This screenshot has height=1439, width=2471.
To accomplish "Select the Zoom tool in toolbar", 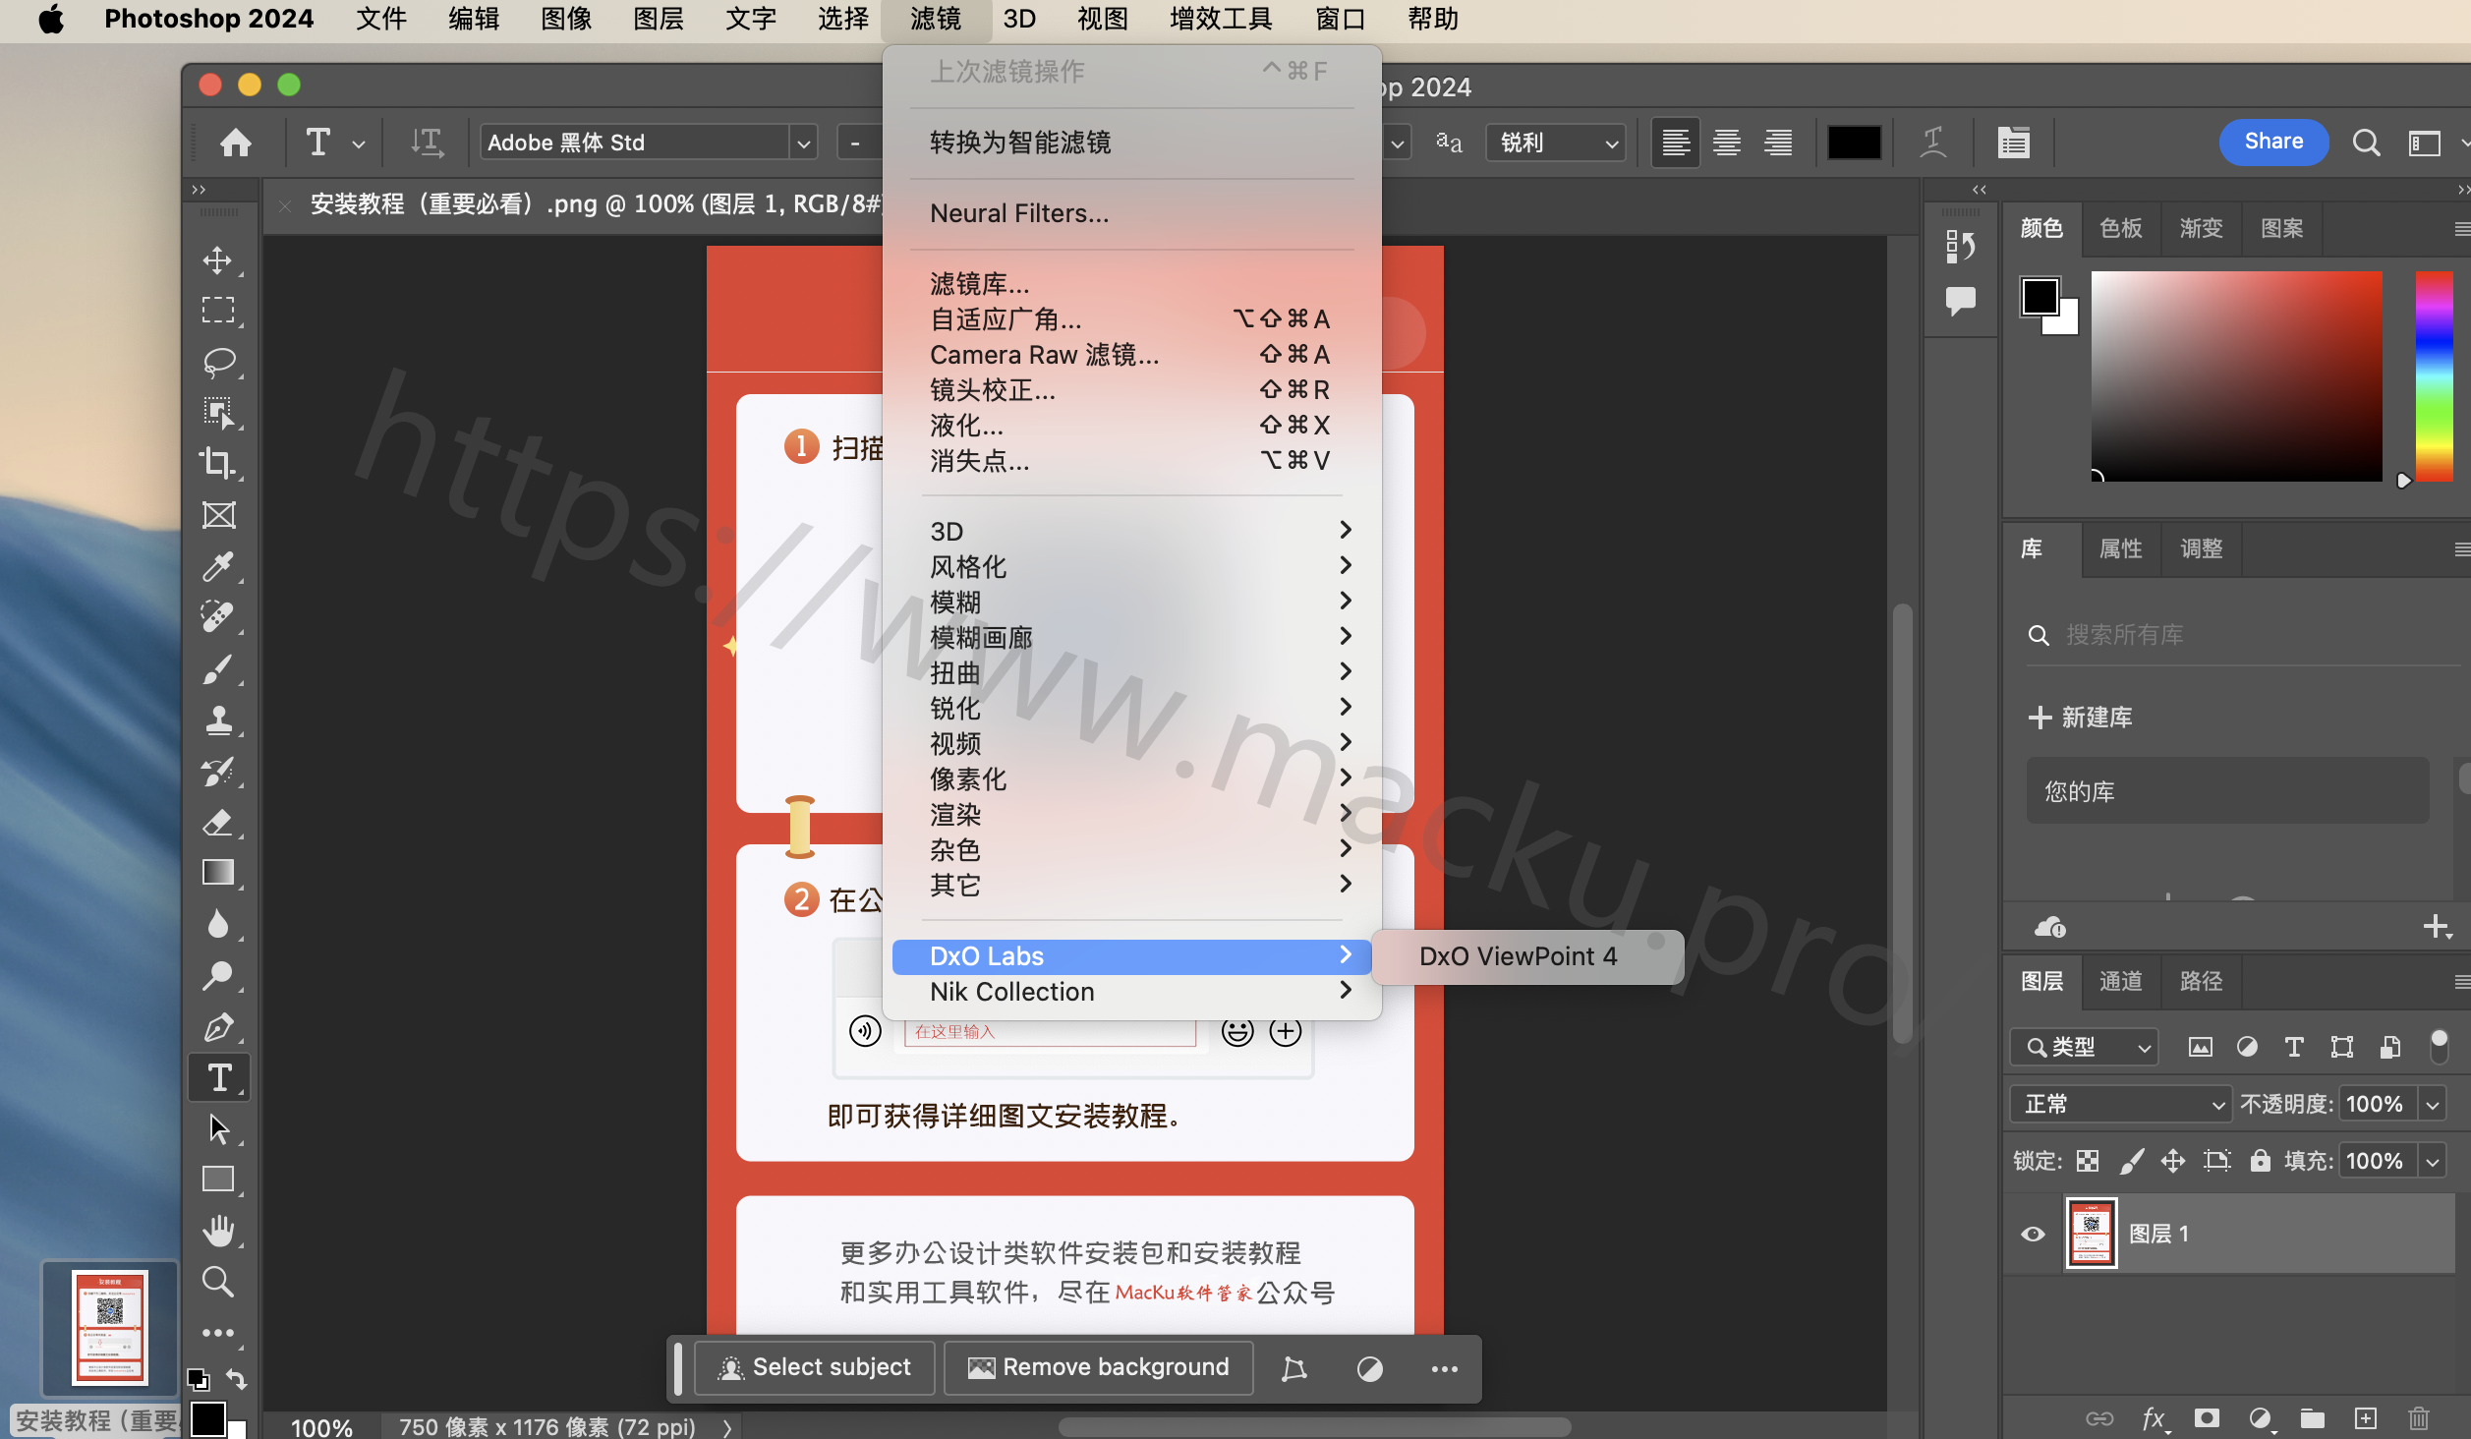I will pyautogui.click(x=218, y=1282).
